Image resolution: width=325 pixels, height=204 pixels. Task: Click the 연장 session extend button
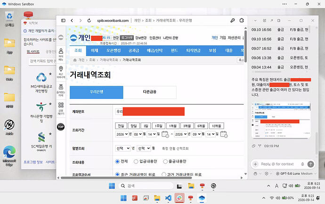(x=116, y=38)
